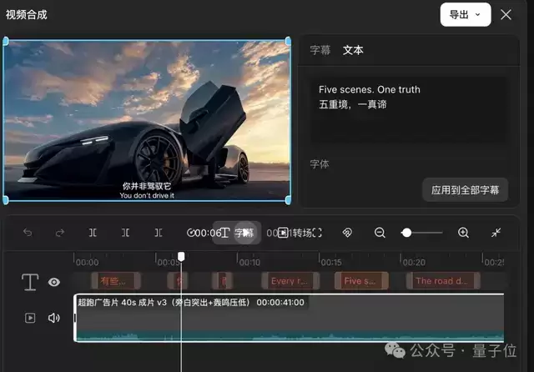This screenshot has width=534, height=372.
Task: Switch to the 字幕 tab
Action: point(320,50)
